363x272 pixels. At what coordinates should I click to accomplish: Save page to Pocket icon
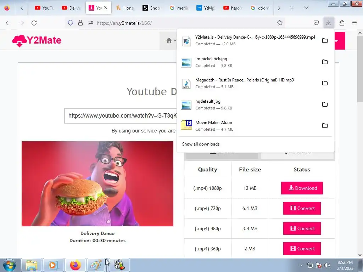[316, 23]
